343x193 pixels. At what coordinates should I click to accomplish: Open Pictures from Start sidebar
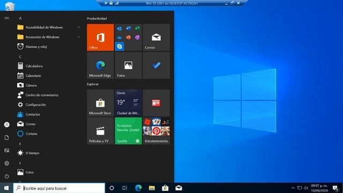(x=7, y=150)
